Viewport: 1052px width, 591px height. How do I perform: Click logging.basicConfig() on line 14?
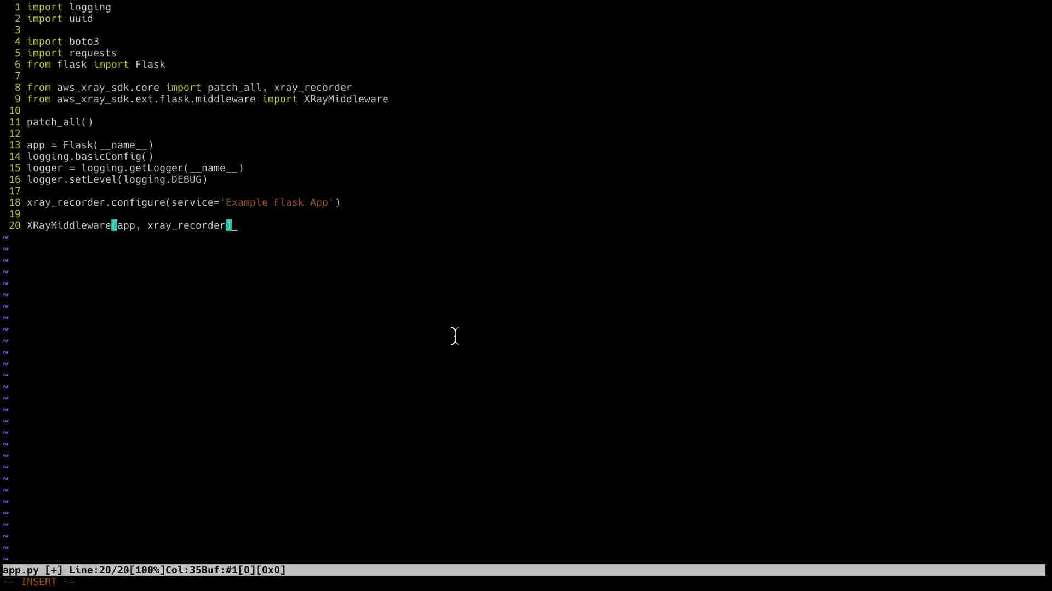point(90,157)
